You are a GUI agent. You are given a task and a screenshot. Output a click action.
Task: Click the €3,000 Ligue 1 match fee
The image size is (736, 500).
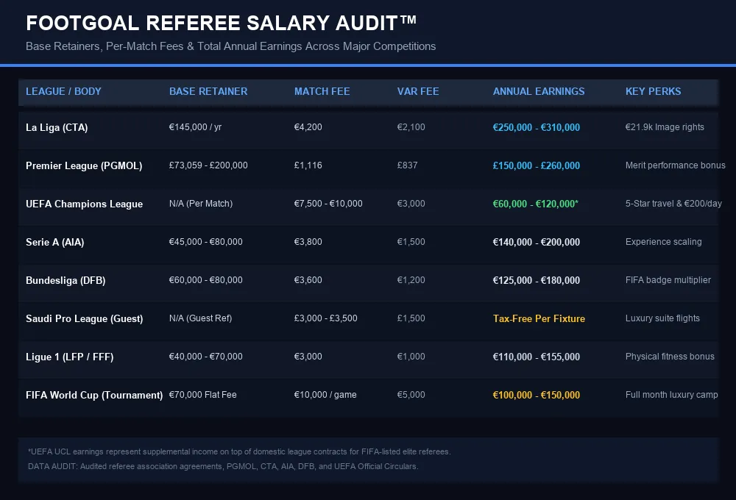(x=308, y=357)
